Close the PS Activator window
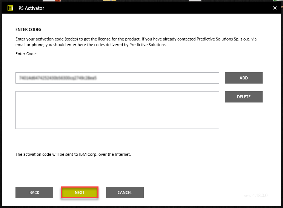 tap(275, 8)
